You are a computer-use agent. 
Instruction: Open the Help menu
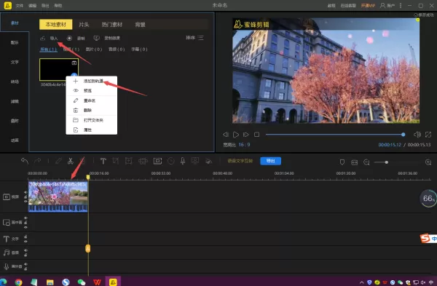pos(58,6)
